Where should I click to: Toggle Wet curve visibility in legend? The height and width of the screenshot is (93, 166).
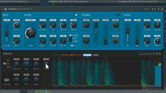(73, 55)
